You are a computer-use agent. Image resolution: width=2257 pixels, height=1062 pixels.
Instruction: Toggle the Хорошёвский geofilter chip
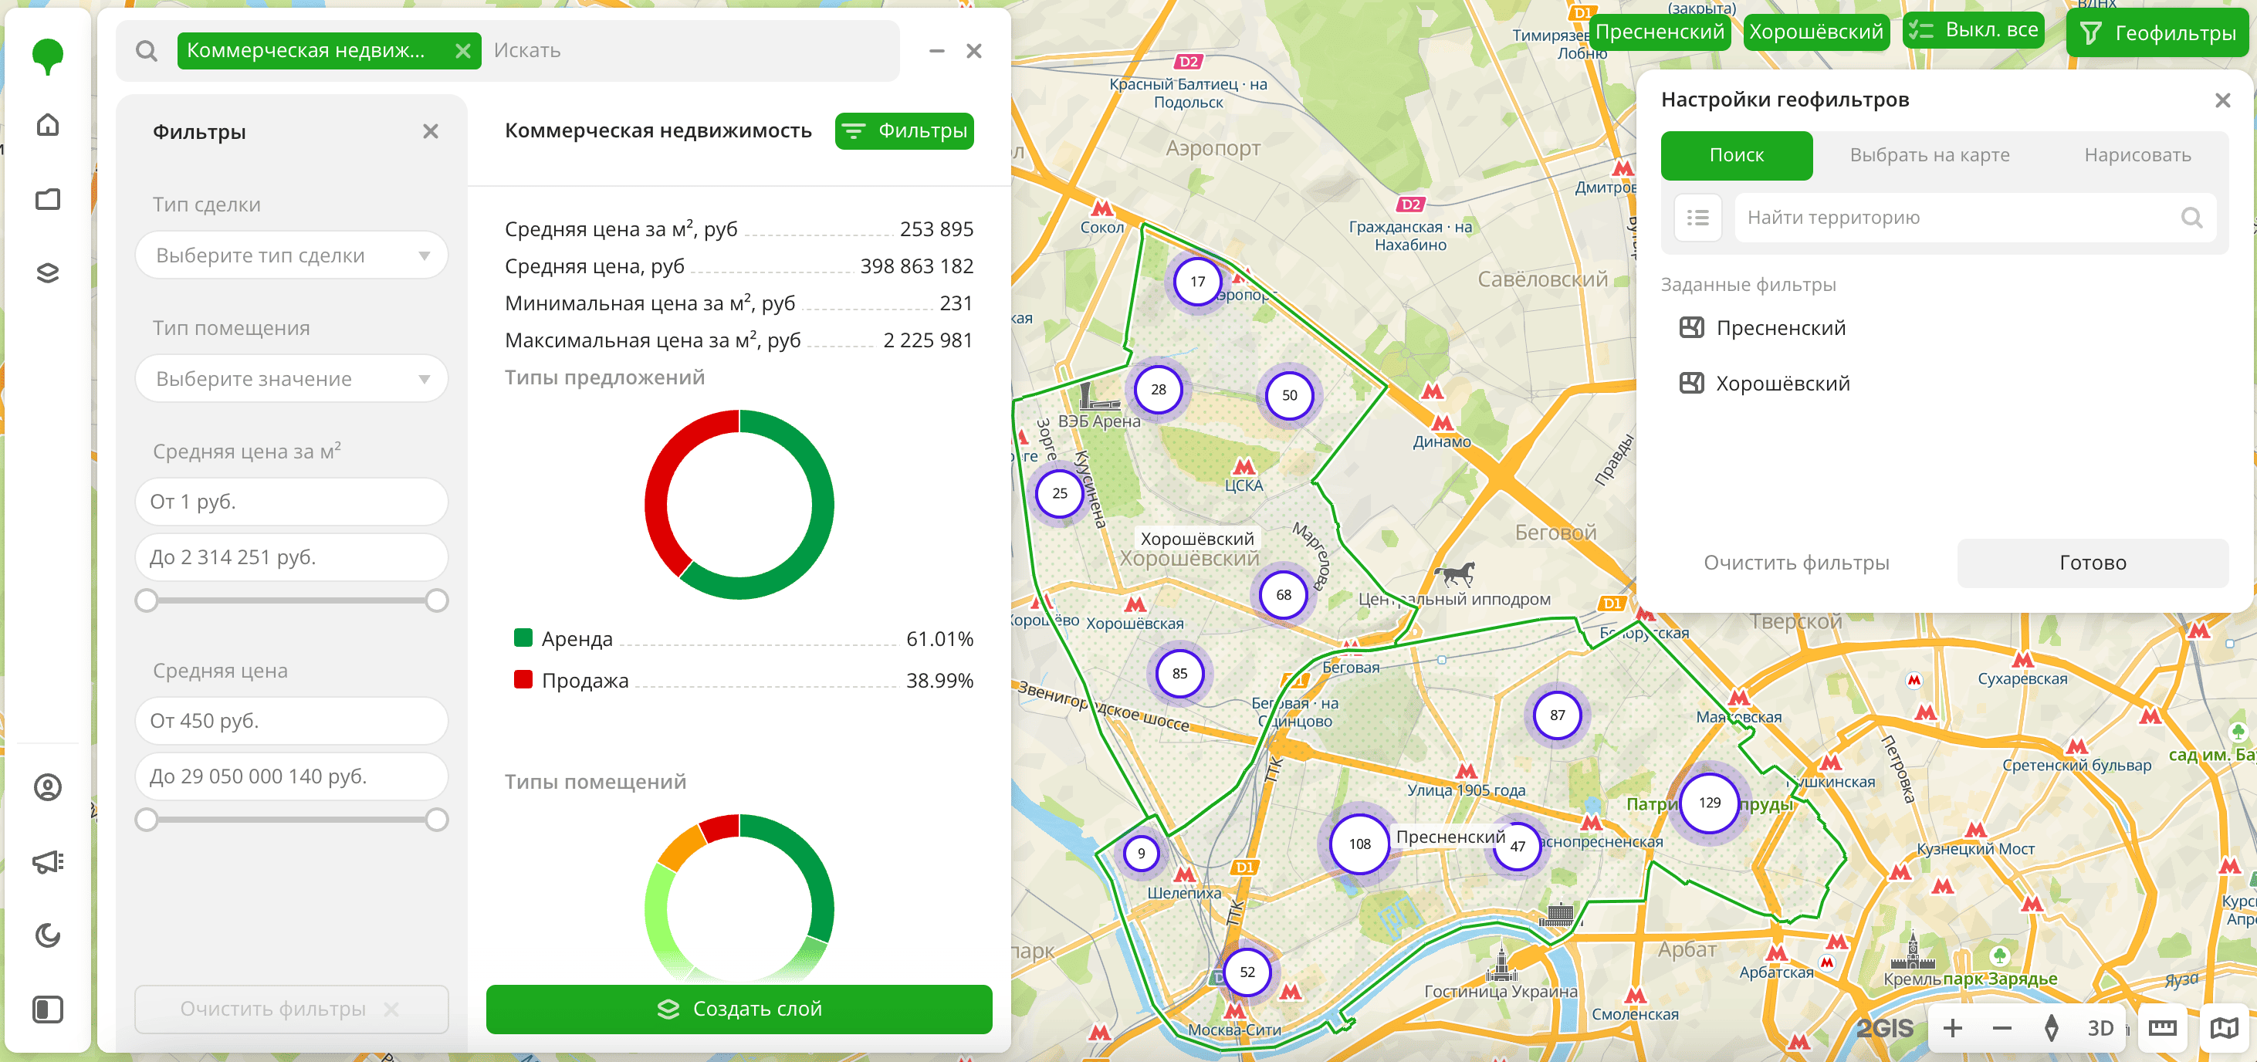pyautogui.click(x=1815, y=32)
